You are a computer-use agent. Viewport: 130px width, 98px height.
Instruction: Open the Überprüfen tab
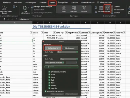pyautogui.click(x=63, y=3)
